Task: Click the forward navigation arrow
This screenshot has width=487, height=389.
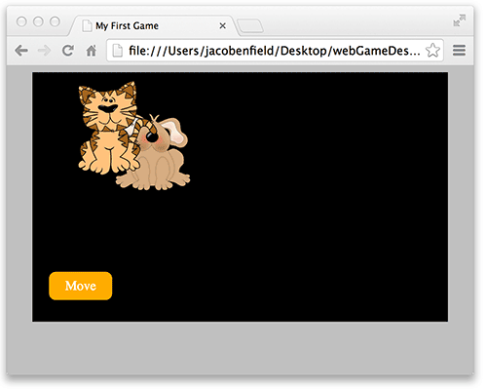Action: [45, 51]
